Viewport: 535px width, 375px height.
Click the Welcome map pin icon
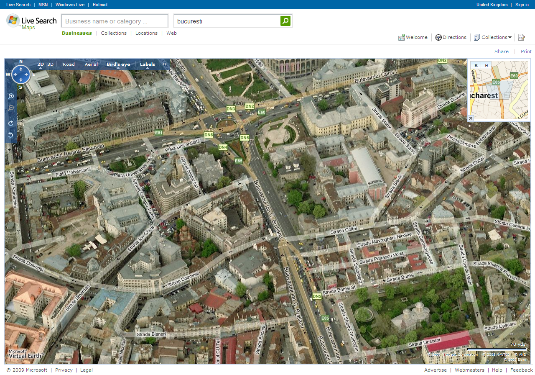tap(401, 37)
